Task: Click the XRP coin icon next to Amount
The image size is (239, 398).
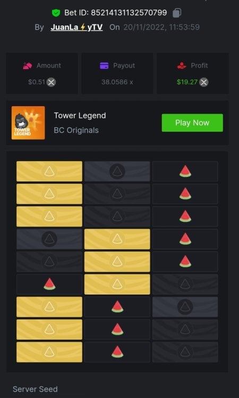Action: 52,82
